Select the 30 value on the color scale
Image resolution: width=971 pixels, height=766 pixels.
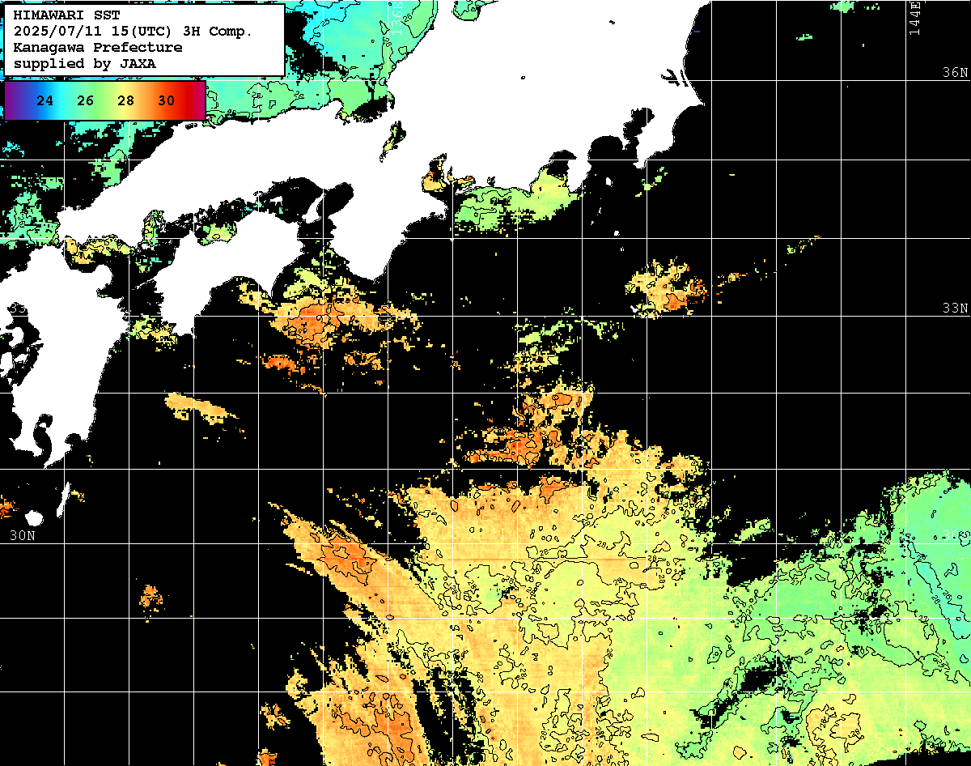click(166, 100)
